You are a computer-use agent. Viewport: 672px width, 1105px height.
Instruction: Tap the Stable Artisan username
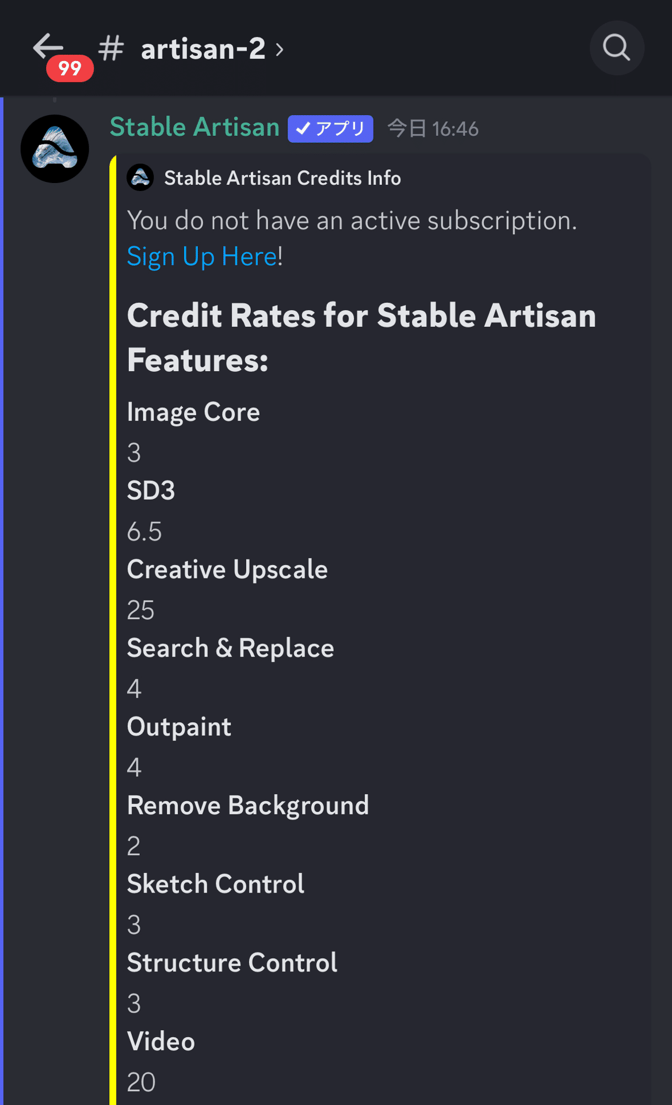pyautogui.click(x=194, y=127)
